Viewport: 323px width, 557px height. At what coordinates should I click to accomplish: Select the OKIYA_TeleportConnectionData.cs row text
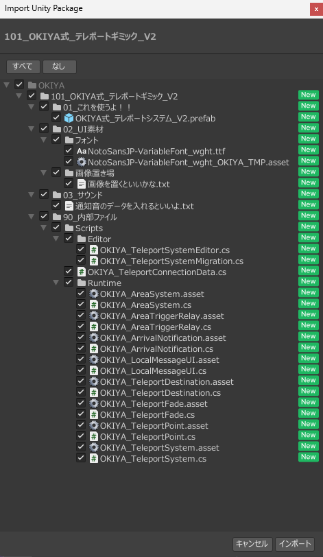point(157,272)
